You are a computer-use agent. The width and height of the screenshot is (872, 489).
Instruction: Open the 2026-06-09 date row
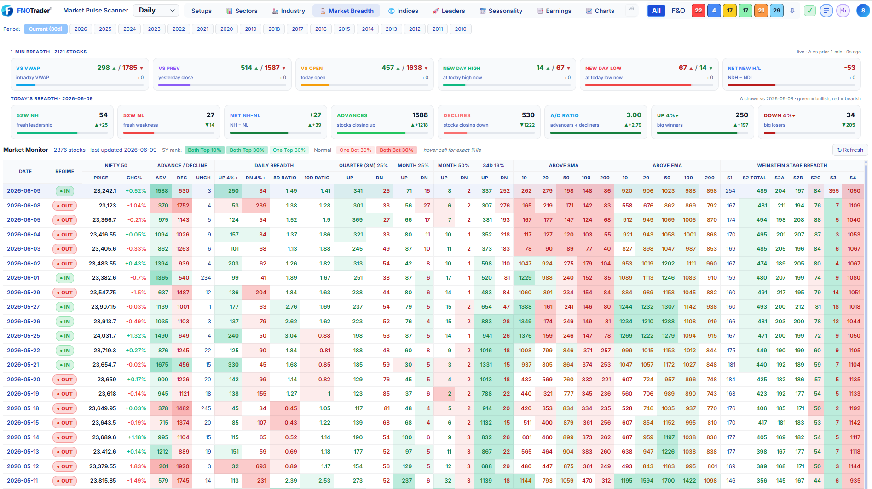click(x=433, y=191)
